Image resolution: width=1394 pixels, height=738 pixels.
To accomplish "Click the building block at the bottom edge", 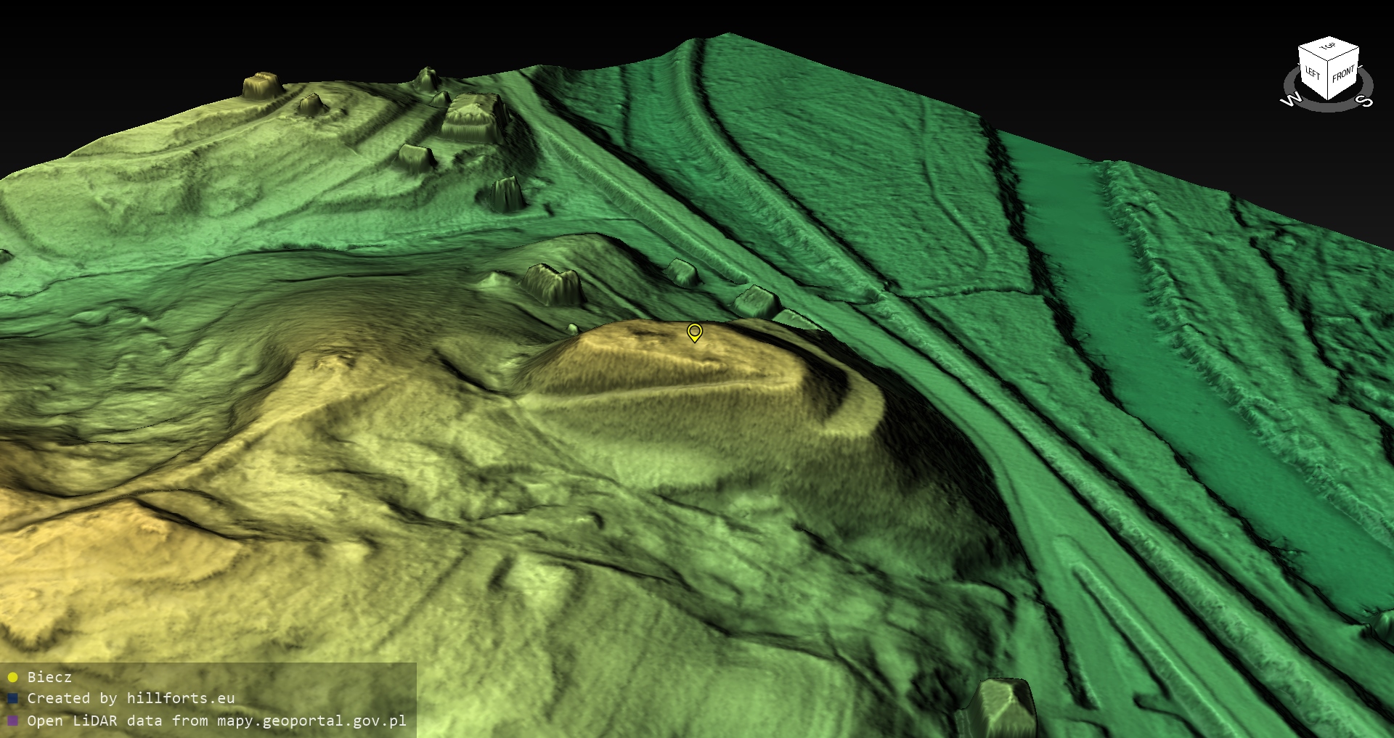I will coord(998,708).
